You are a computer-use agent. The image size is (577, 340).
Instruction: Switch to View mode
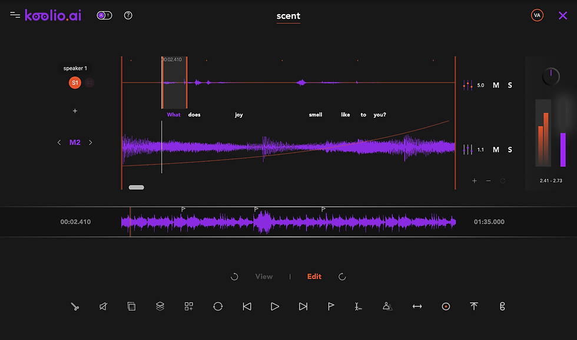[x=264, y=276]
